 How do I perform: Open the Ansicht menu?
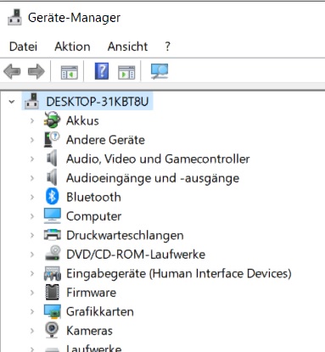[x=127, y=47]
